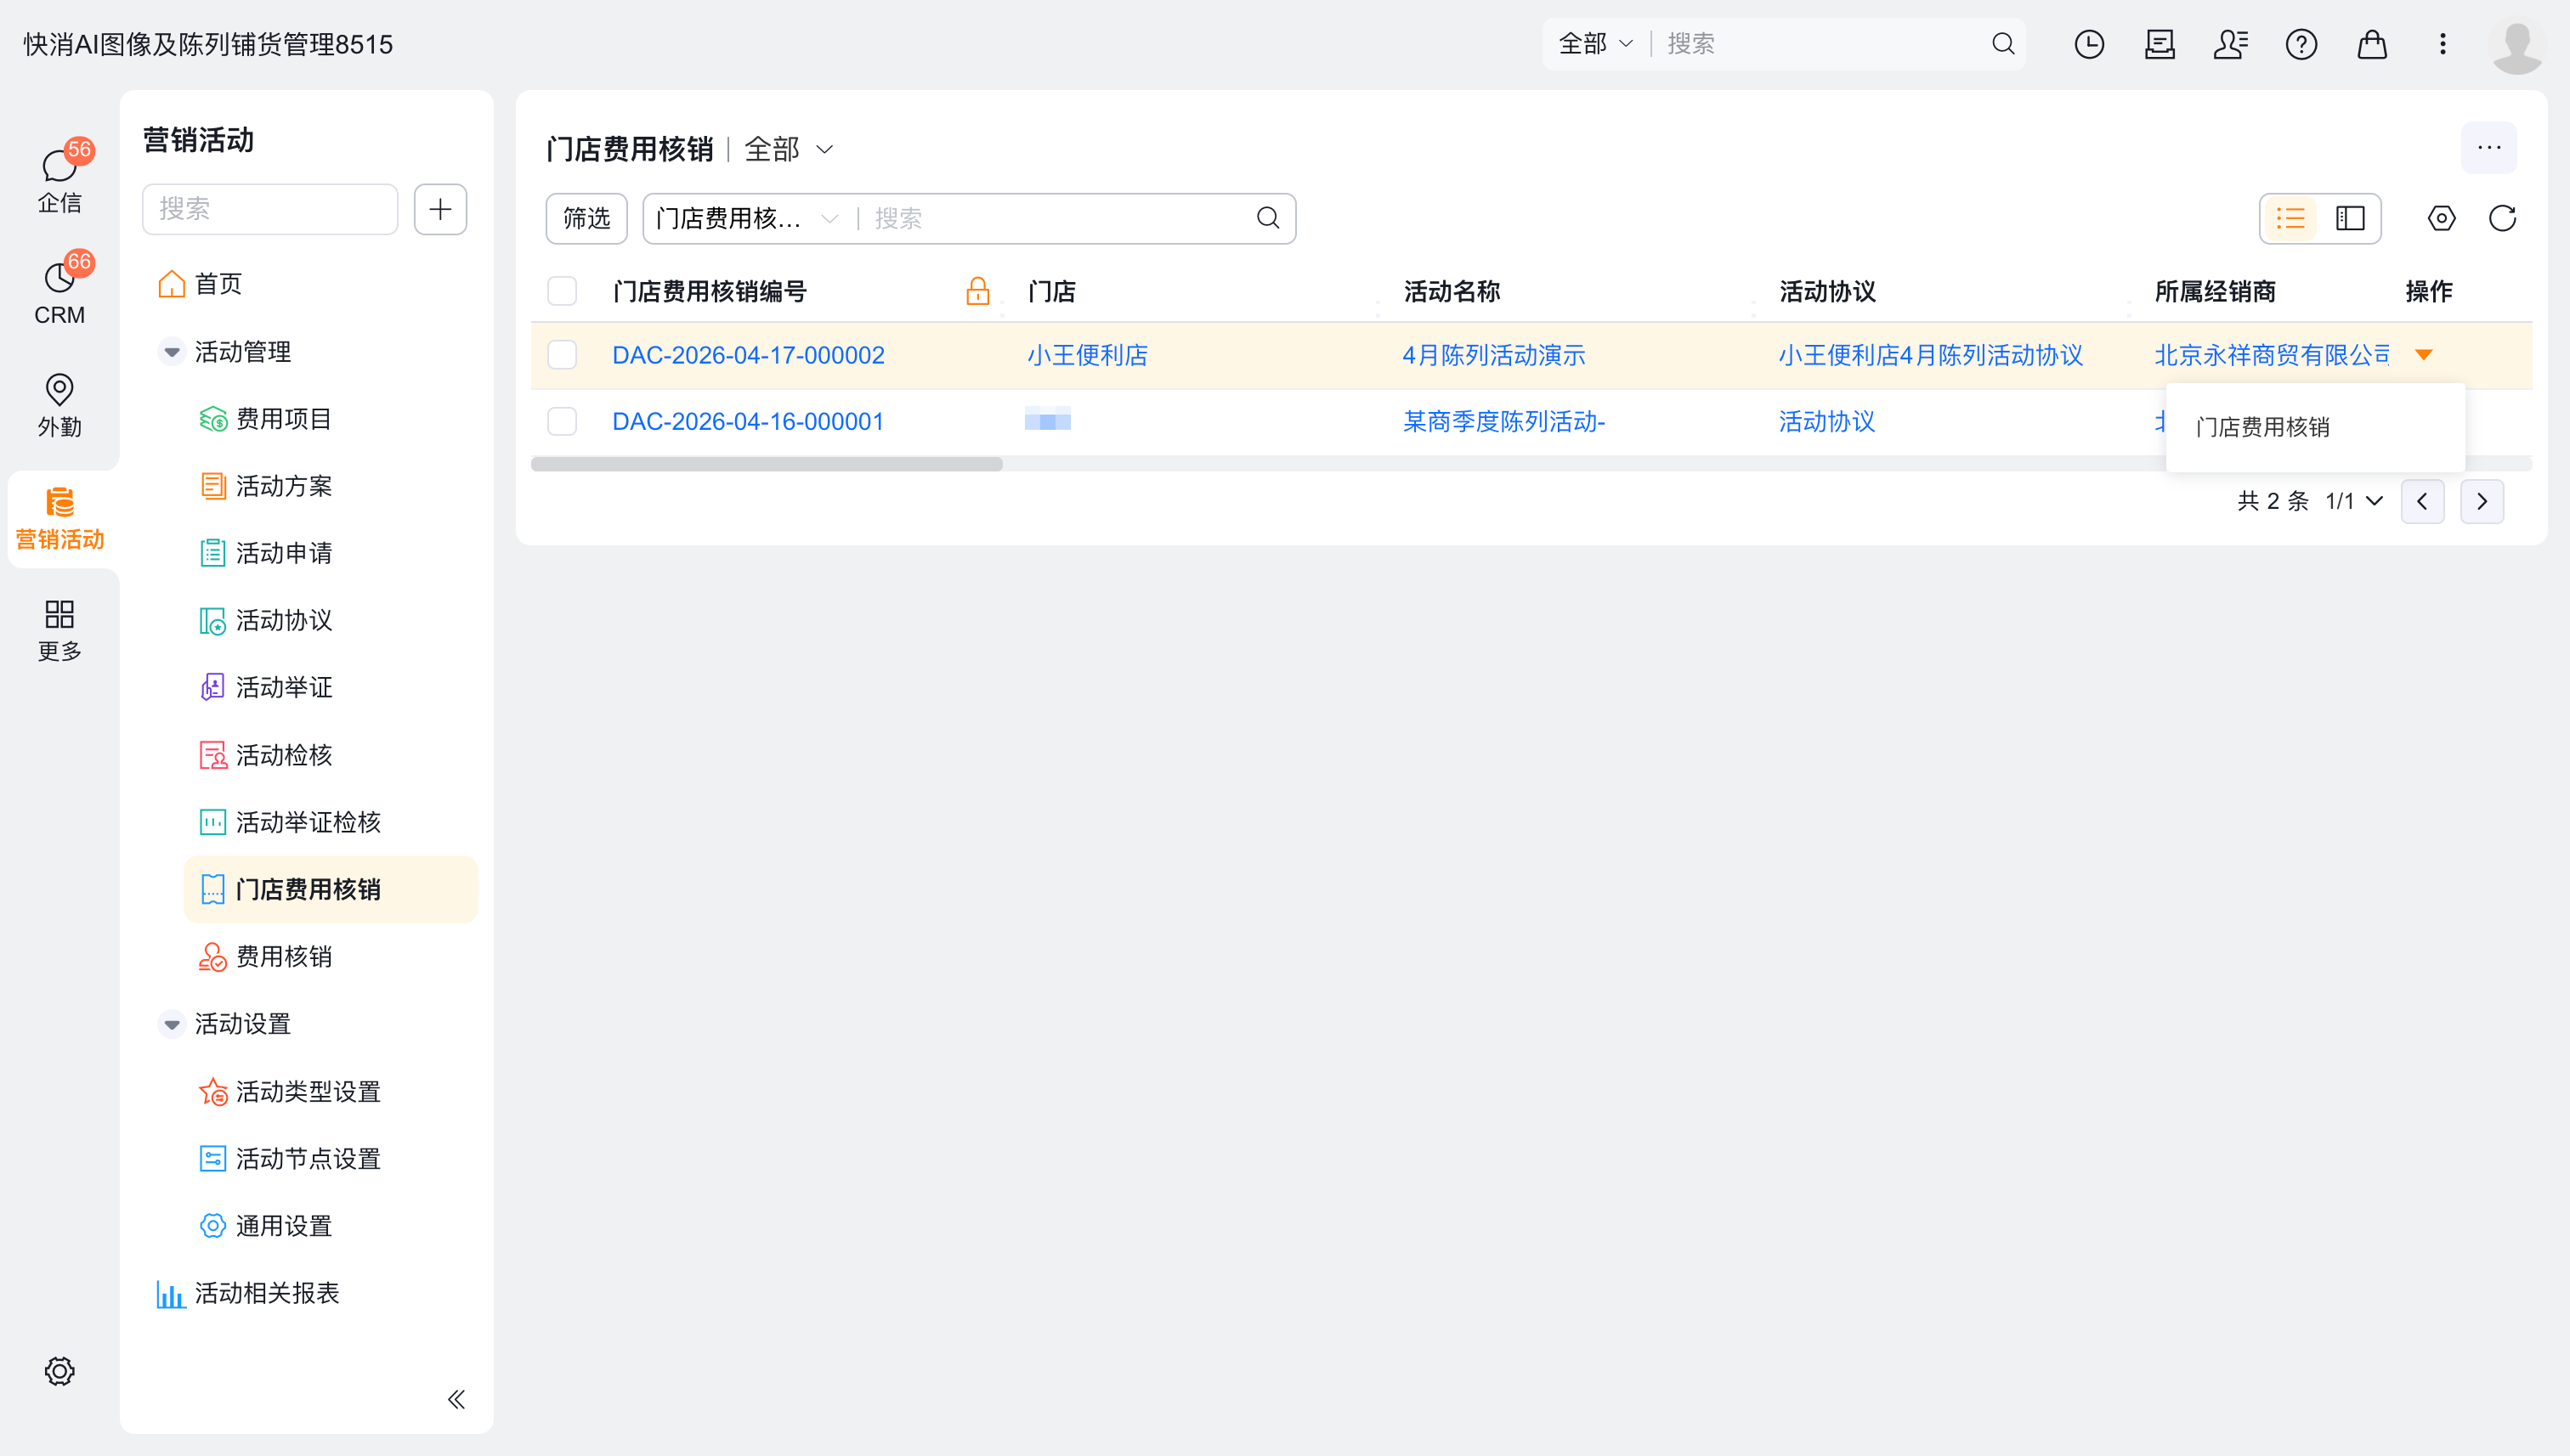Collapse the 活动管理 tree group
2570x1456 pixels.
point(172,352)
